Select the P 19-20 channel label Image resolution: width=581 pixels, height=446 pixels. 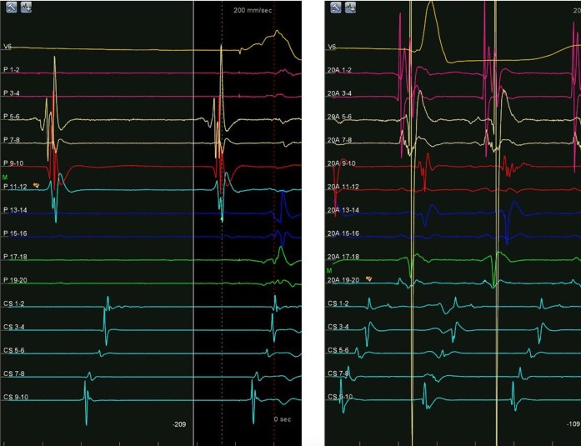coord(15,279)
